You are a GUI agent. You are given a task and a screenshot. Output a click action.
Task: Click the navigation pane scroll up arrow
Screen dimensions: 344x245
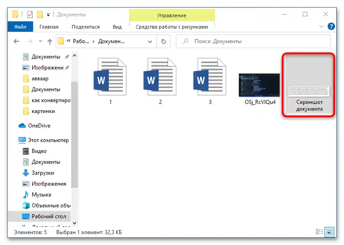75,55
